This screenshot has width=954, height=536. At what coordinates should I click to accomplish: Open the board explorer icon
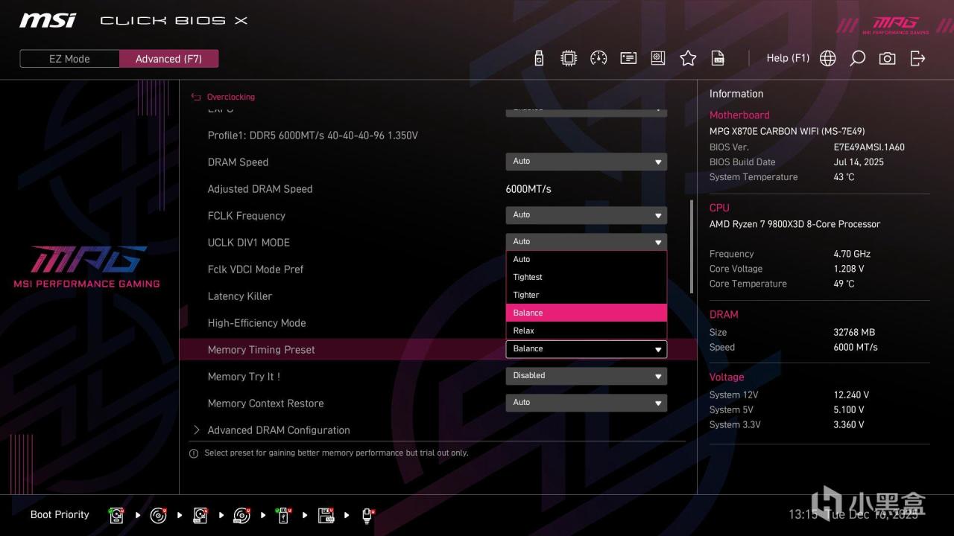[658, 58]
